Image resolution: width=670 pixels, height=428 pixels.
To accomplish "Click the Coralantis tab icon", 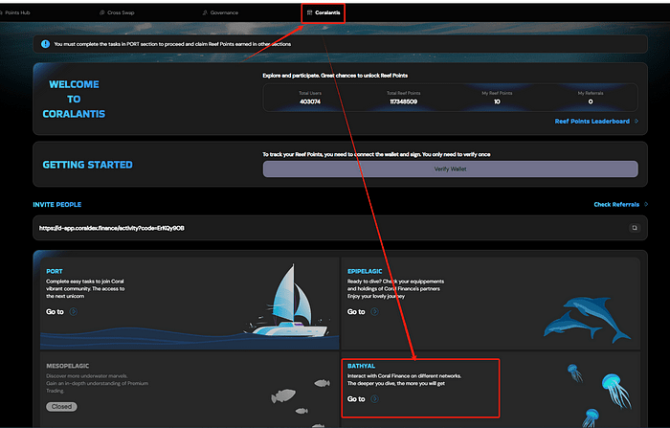I will 310,12.
